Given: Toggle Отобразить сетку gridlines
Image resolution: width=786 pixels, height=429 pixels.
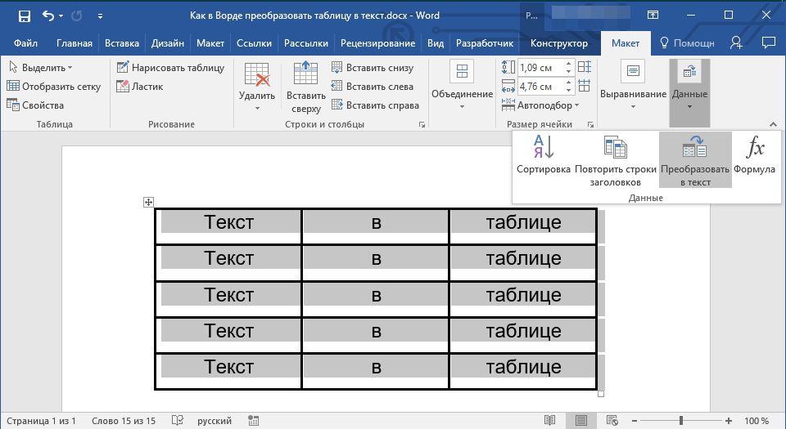Looking at the screenshot, I should click(53, 87).
